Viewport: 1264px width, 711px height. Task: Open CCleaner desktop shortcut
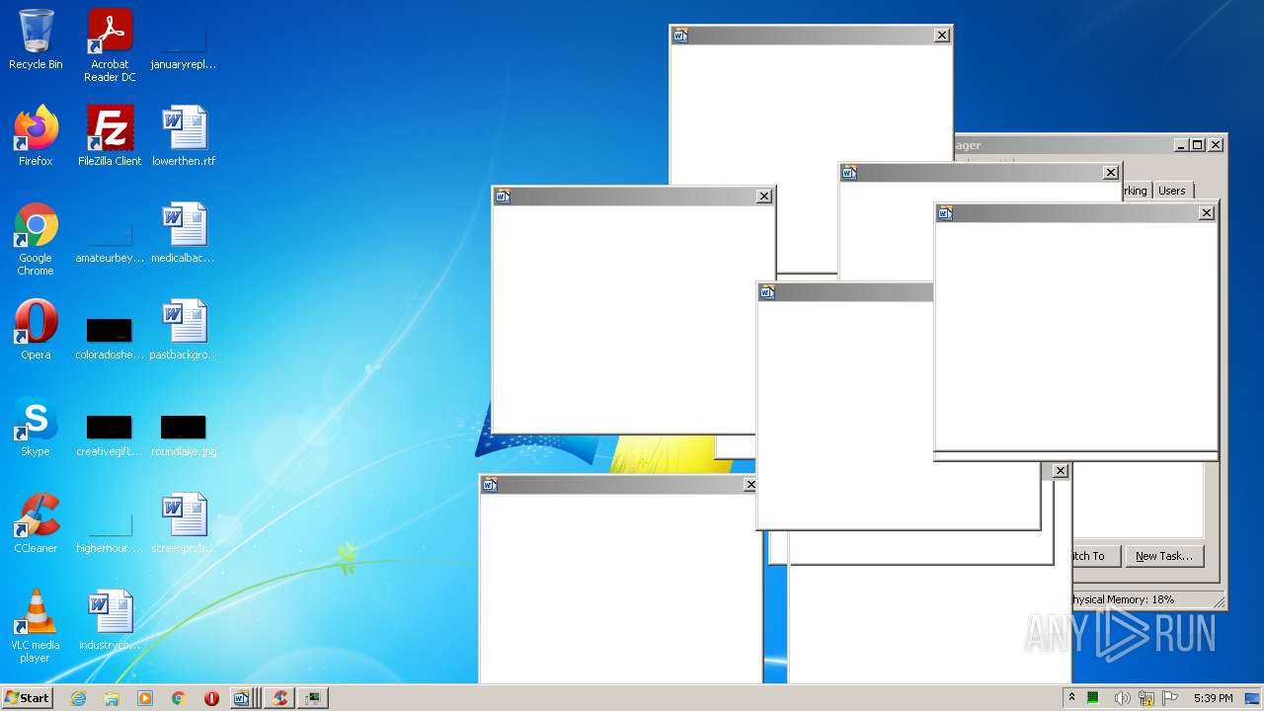tap(36, 523)
